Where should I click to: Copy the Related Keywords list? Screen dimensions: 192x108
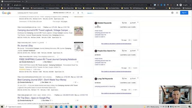[124, 23]
